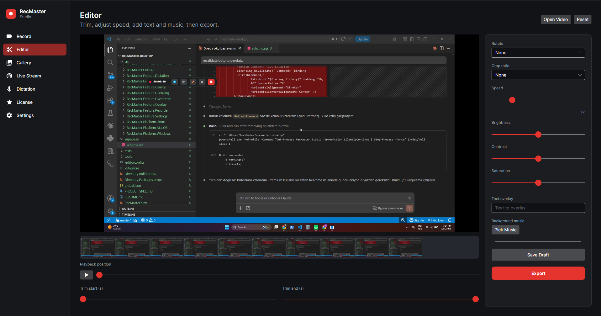Click the Reset button
The image size is (601, 316).
[583, 19]
